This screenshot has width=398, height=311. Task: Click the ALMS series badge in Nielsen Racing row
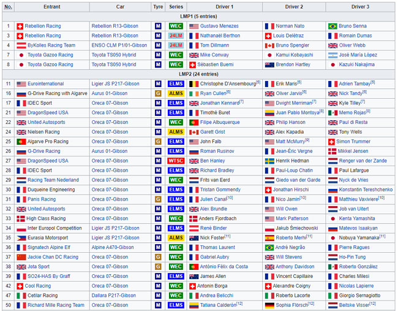176,132
